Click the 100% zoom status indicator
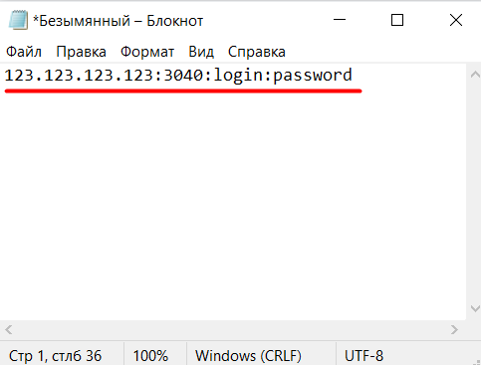 (x=150, y=356)
